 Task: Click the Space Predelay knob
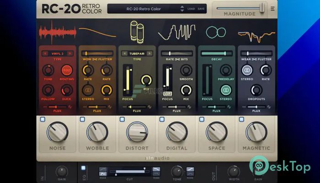point(226,70)
